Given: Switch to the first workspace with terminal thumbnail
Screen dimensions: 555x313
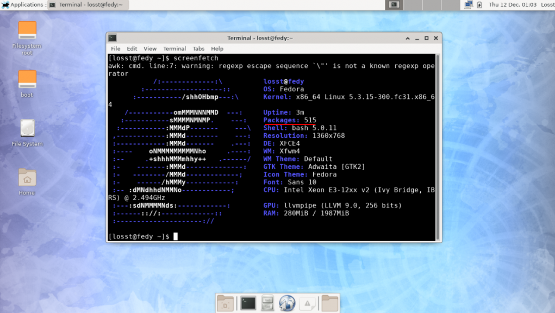Looking at the screenshot, I should point(394,4).
